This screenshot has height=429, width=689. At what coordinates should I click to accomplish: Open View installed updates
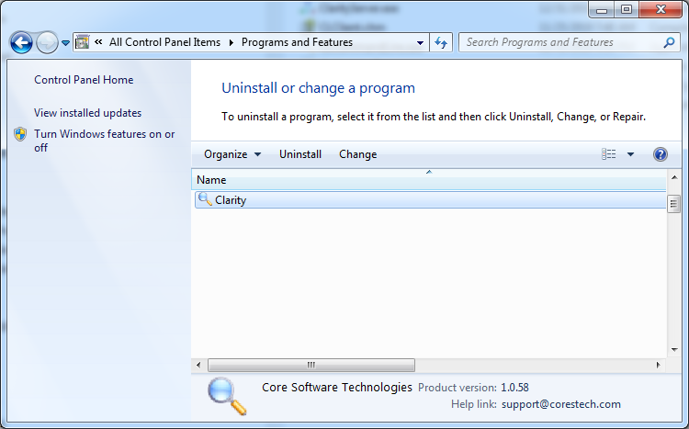(88, 113)
